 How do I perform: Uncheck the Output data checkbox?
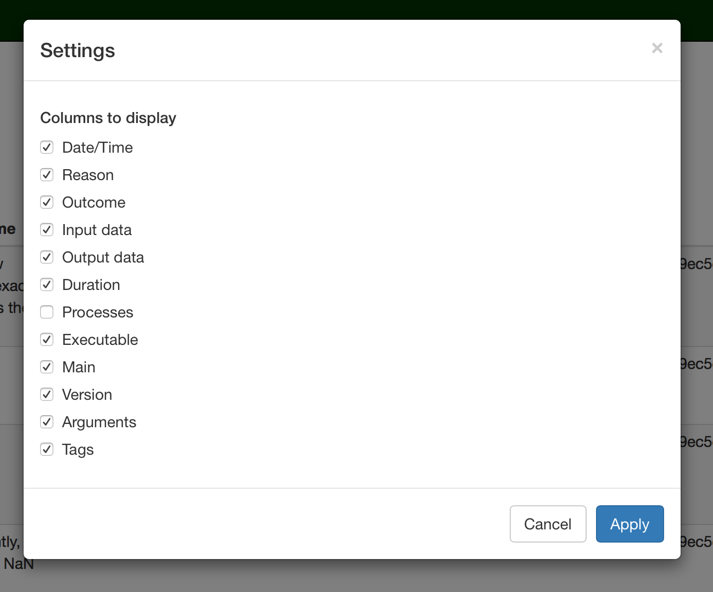coord(47,257)
